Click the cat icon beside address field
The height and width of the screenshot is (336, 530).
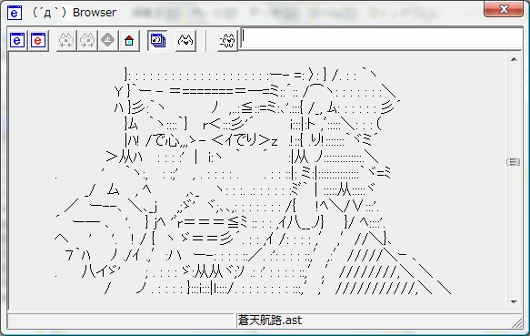(x=227, y=41)
